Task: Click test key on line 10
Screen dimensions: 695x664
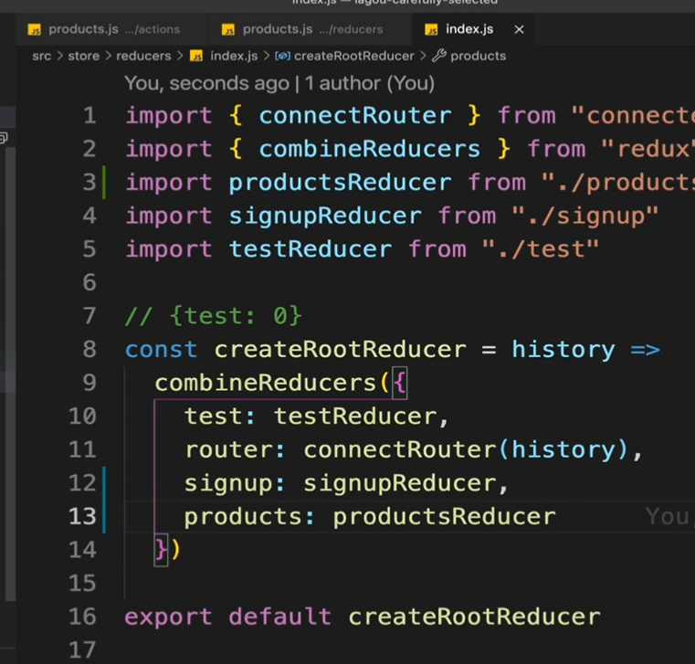Action: pyautogui.click(x=213, y=416)
